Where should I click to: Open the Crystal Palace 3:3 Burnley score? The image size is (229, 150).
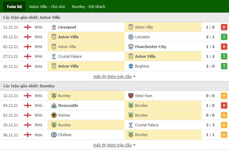pyautogui.click(x=210, y=125)
